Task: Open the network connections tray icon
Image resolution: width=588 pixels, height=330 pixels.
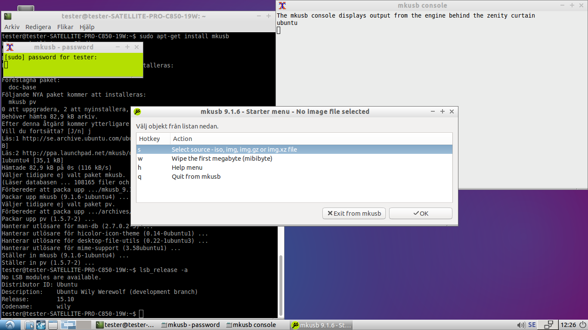Action: 548,325
